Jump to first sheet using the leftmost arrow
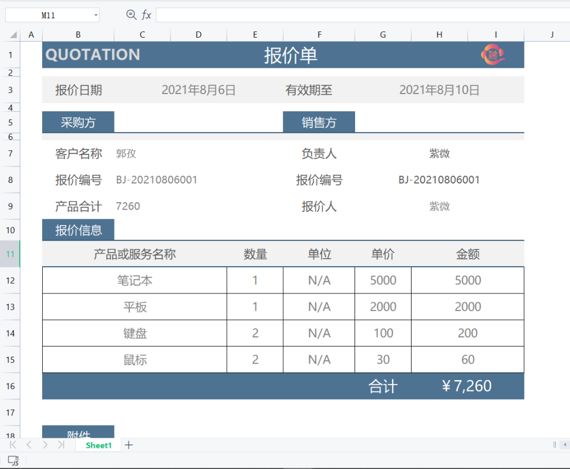 (13, 444)
